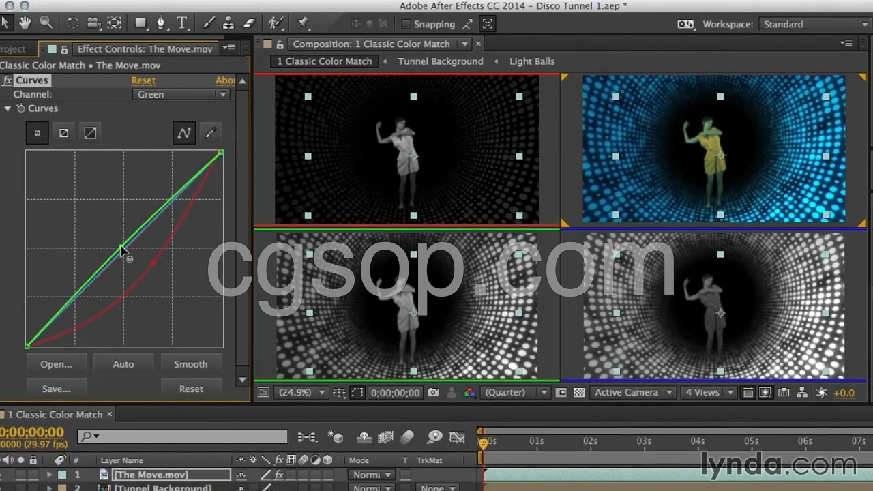Pick the Clone Stamp tool
Image resolution: width=873 pixels, height=491 pixels.
229,23
